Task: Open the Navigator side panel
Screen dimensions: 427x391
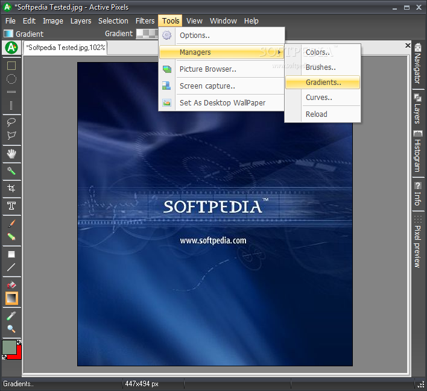Action: [417, 64]
